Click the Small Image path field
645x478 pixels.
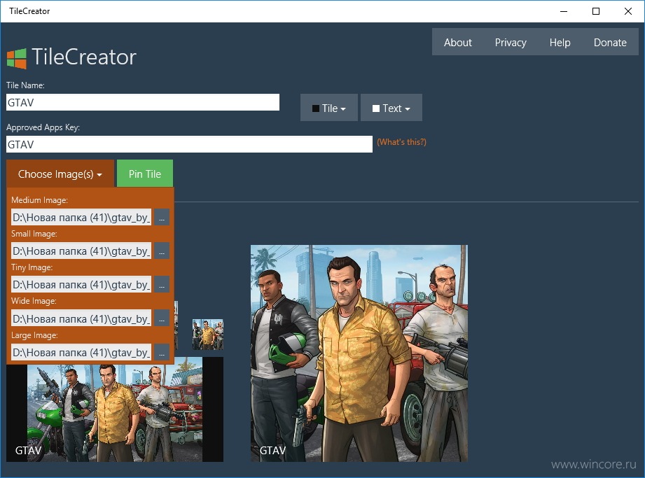point(81,251)
